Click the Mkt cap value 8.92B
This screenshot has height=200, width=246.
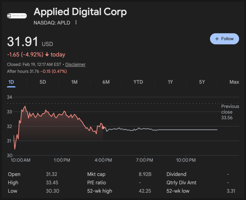[x=145, y=174]
